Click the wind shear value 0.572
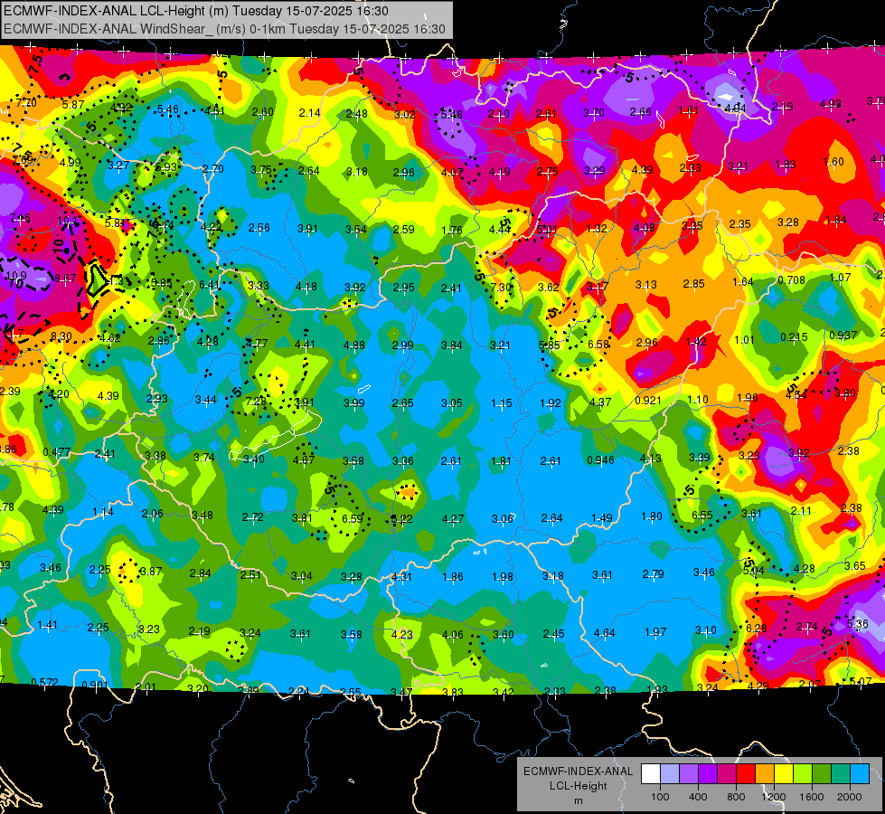This screenshot has width=885, height=814. 44,682
